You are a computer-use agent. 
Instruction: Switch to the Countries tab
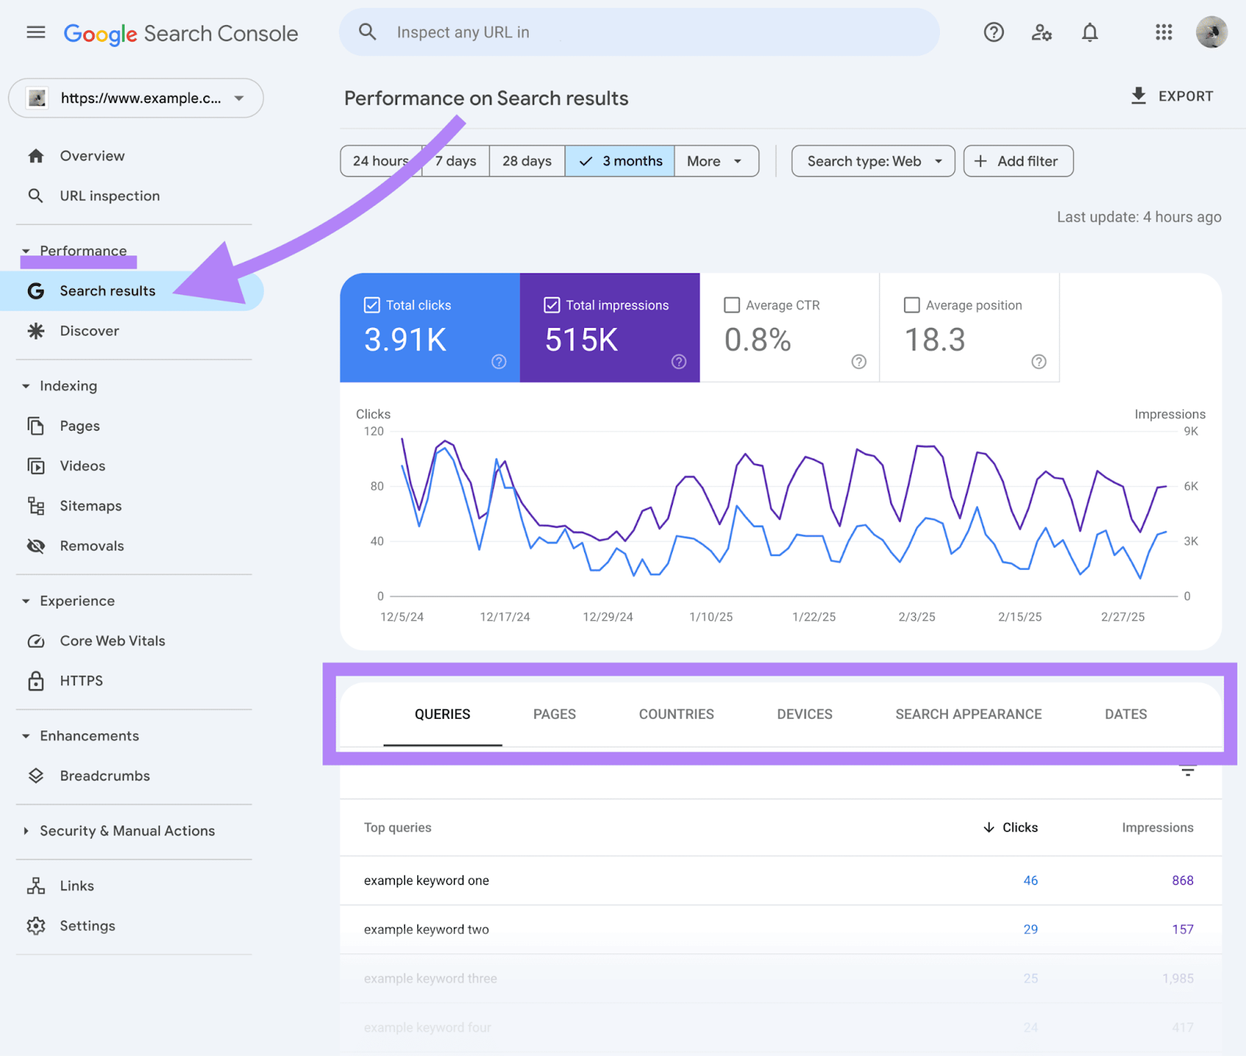pos(676,714)
